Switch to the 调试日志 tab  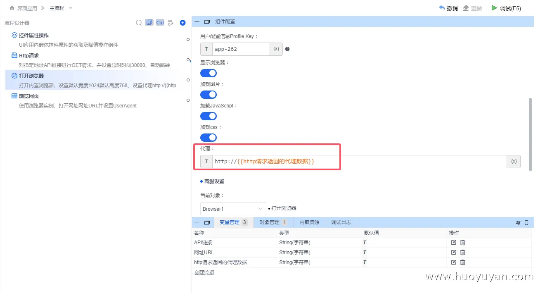tap(341, 222)
